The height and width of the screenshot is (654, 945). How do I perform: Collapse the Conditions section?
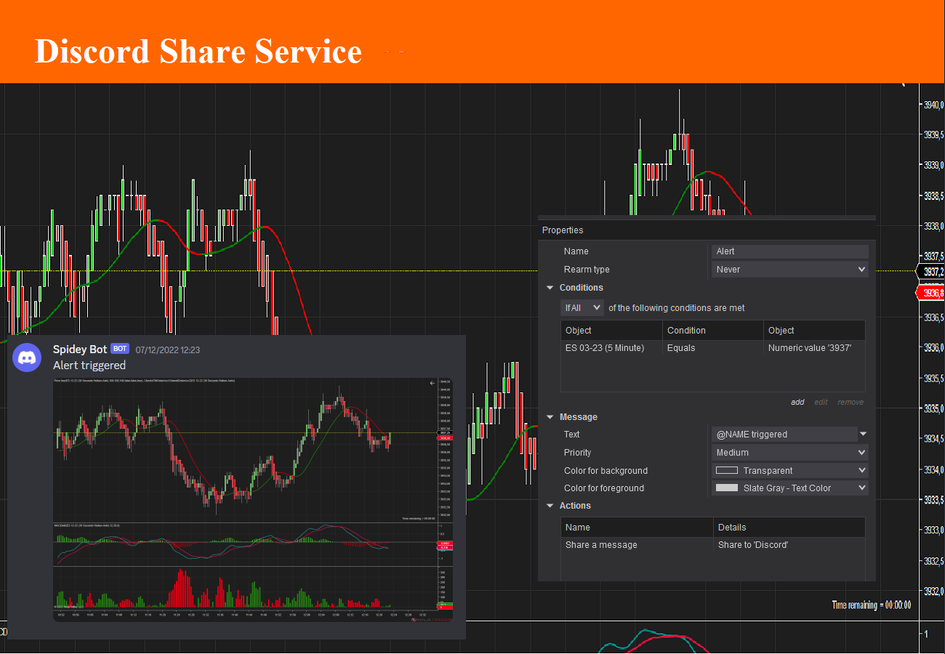(x=550, y=288)
